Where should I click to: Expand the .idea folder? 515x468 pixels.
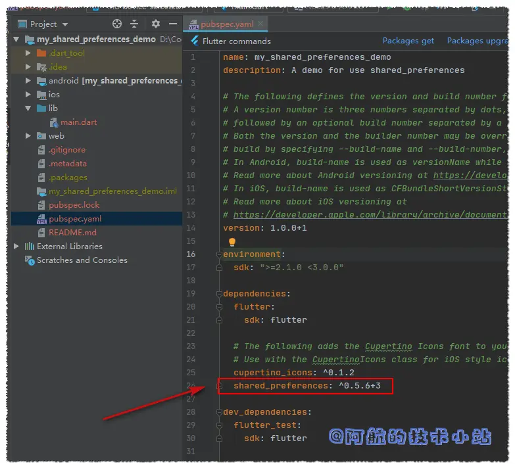pyautogui.click(x=28, y=66)
